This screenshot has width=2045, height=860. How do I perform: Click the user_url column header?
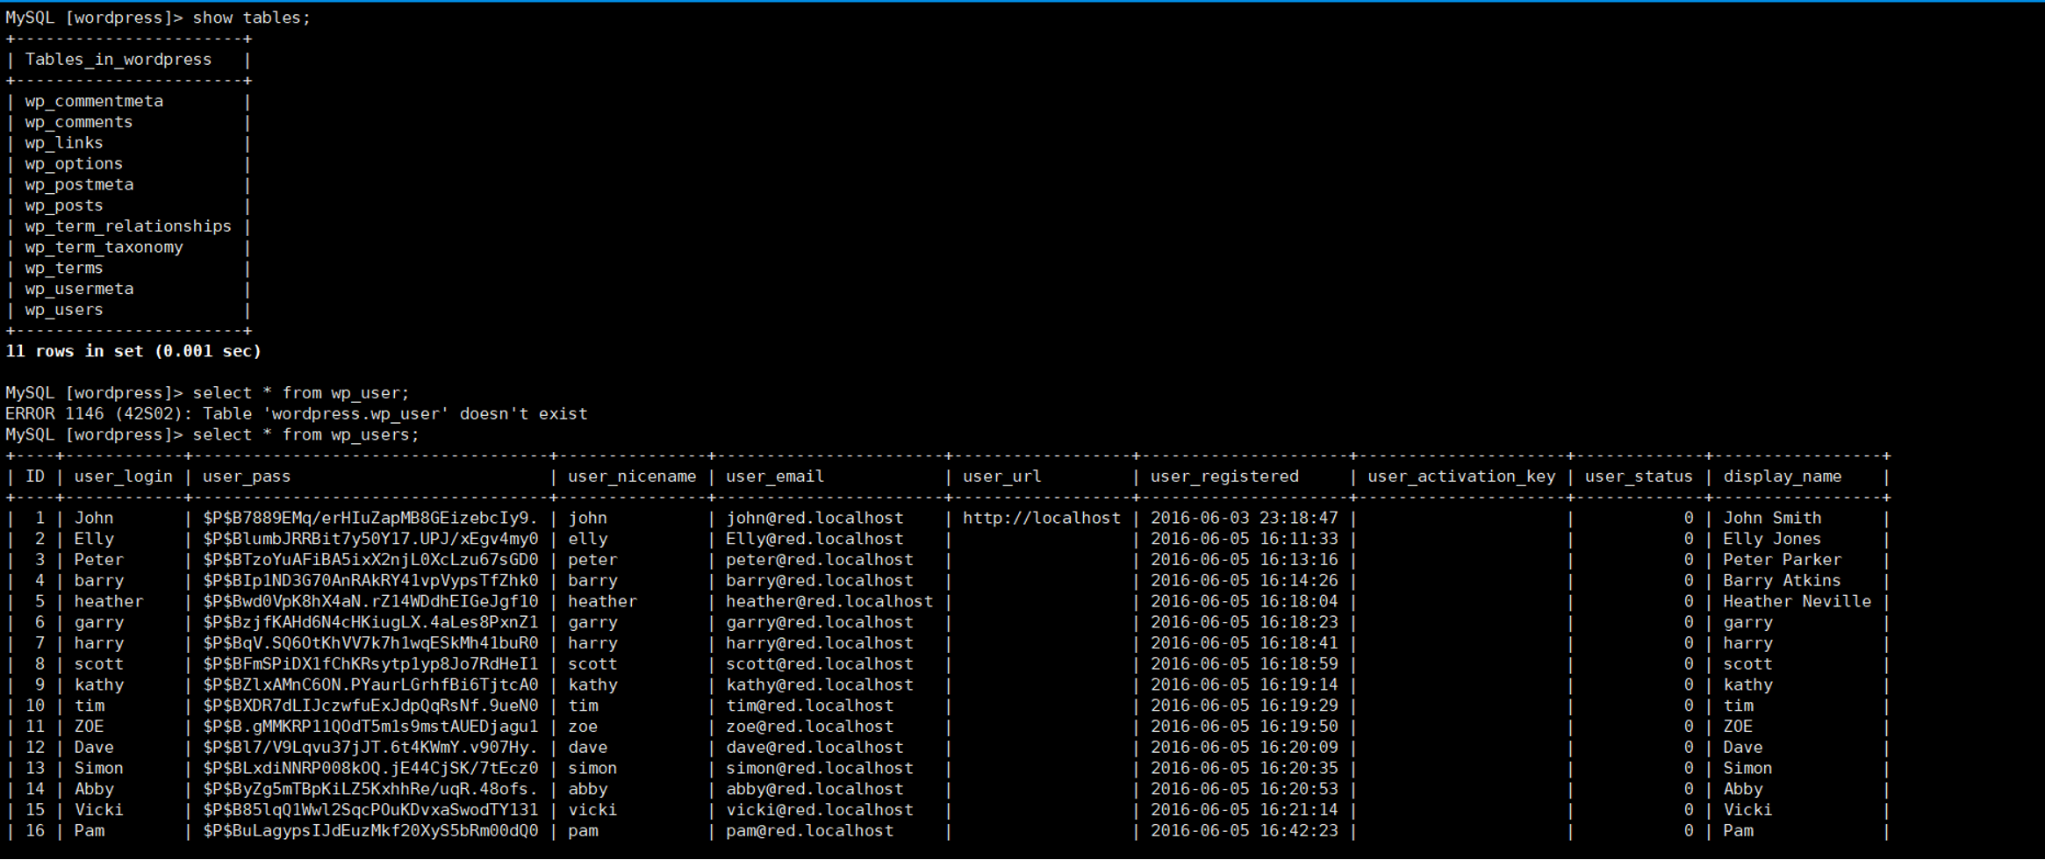point(1002,477)
